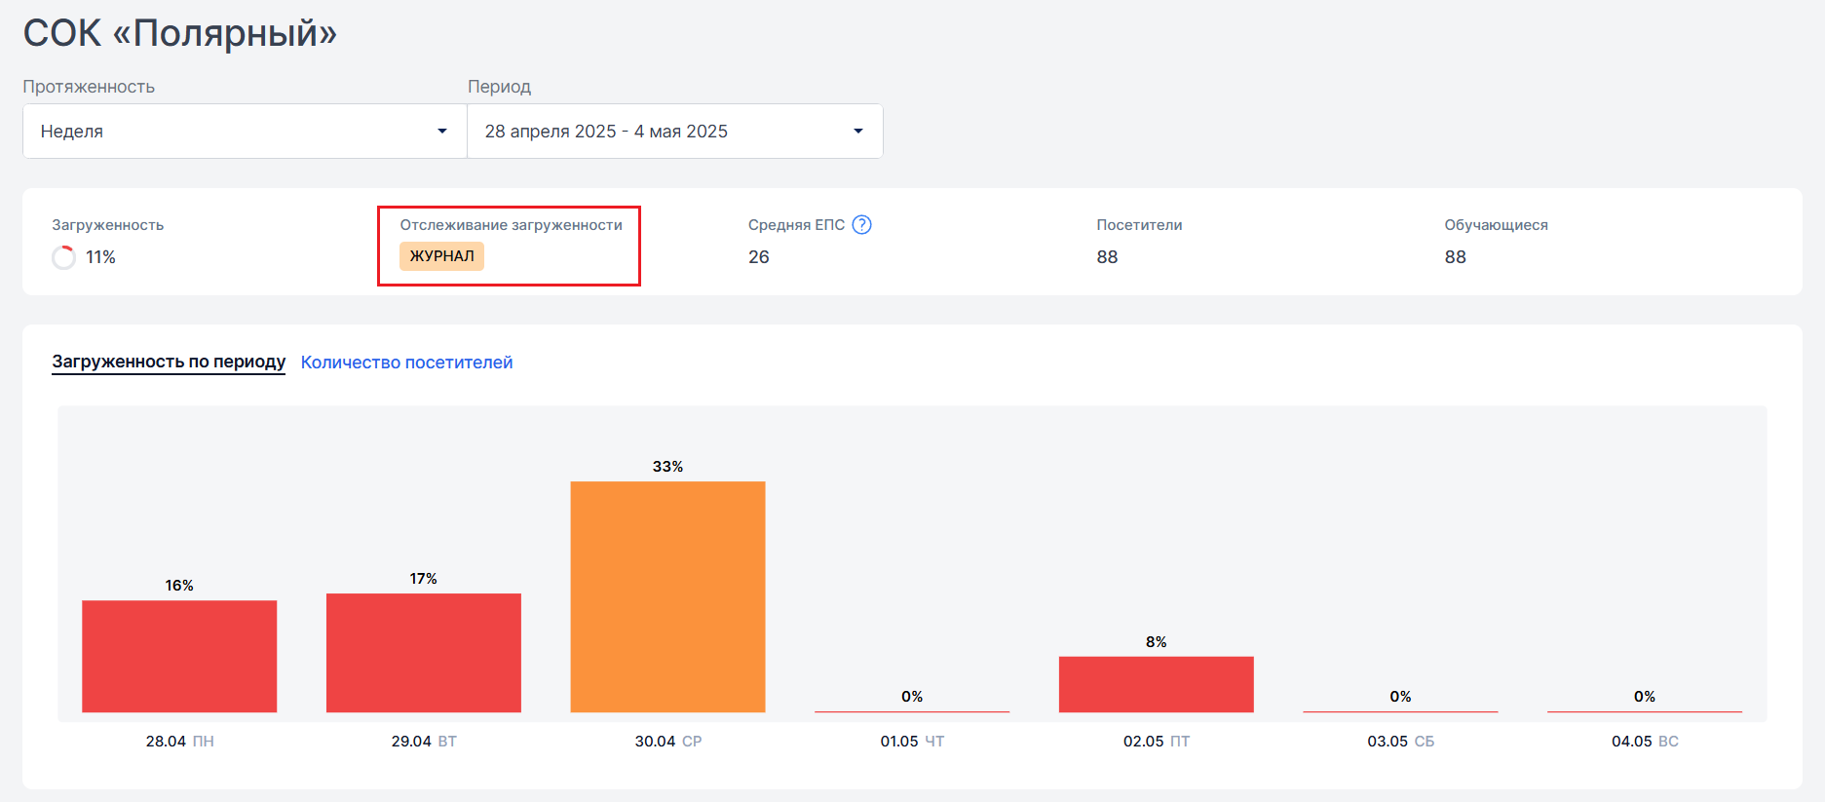The width and height of the screenshot is (1825, 802).
Task: Click the 17% red bar for 29.04
Action: click(424, 653)
